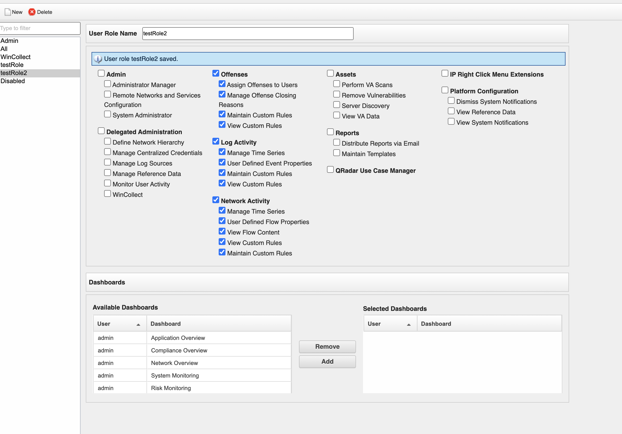The image size is (622, 434).
Task: Check Remote Networks and Services Configuration
Action: [x=107, y=94]
